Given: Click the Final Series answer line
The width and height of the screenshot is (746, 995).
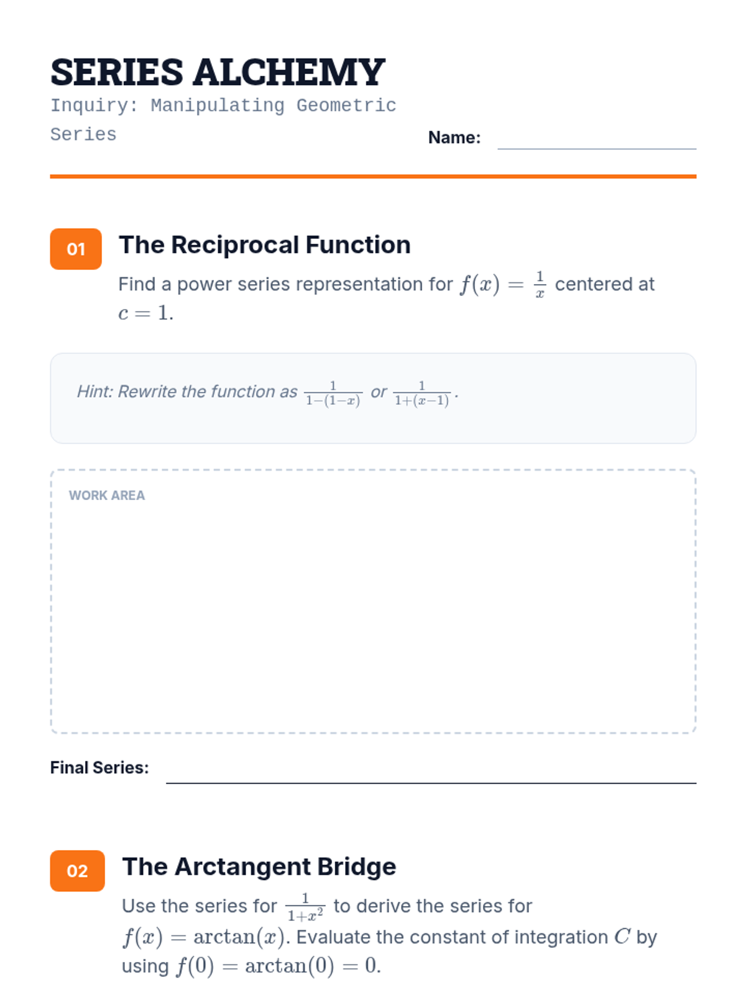Looking at the screenshot, I should coord(430,776).
